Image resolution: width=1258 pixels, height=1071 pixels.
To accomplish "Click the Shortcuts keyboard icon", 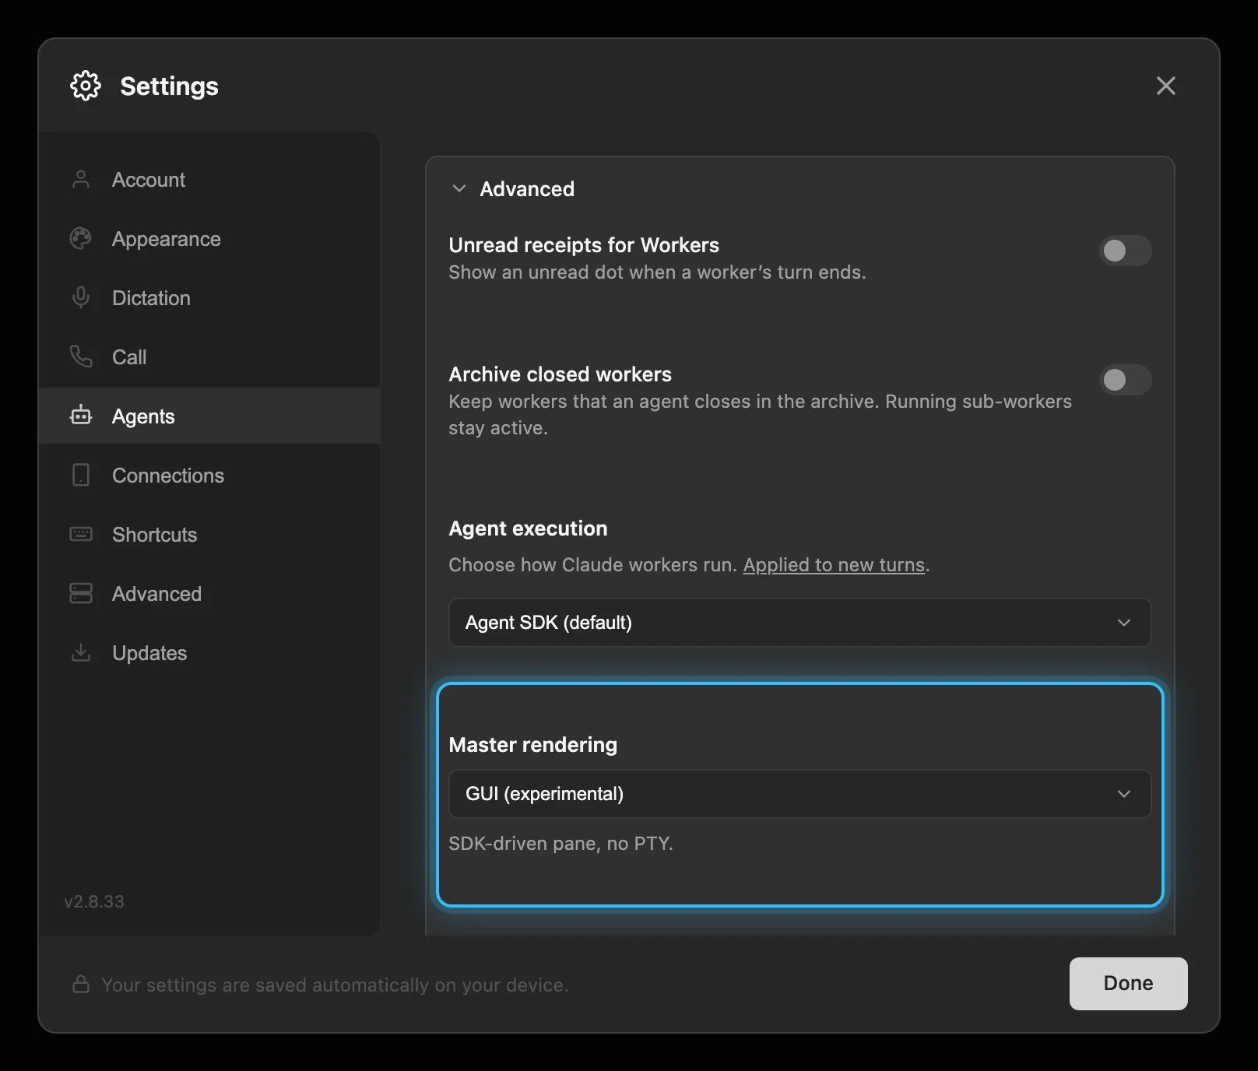I will coord(81,534).
